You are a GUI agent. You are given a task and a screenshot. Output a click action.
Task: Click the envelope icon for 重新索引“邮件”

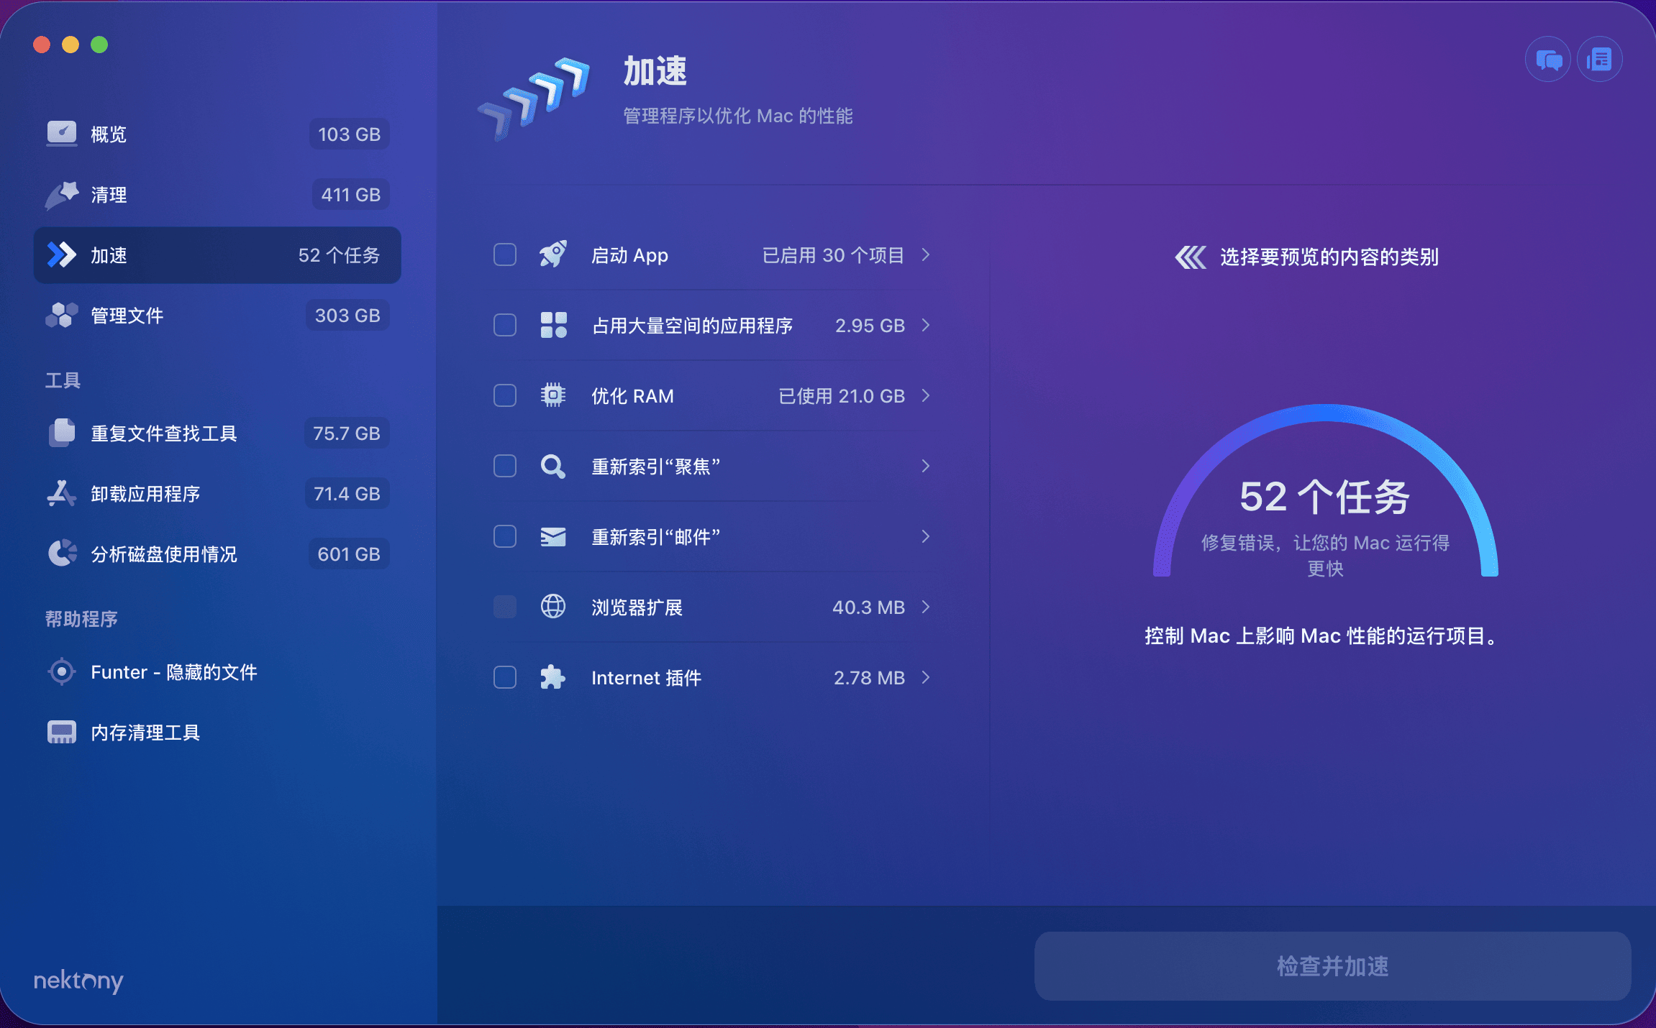[552, 536]
